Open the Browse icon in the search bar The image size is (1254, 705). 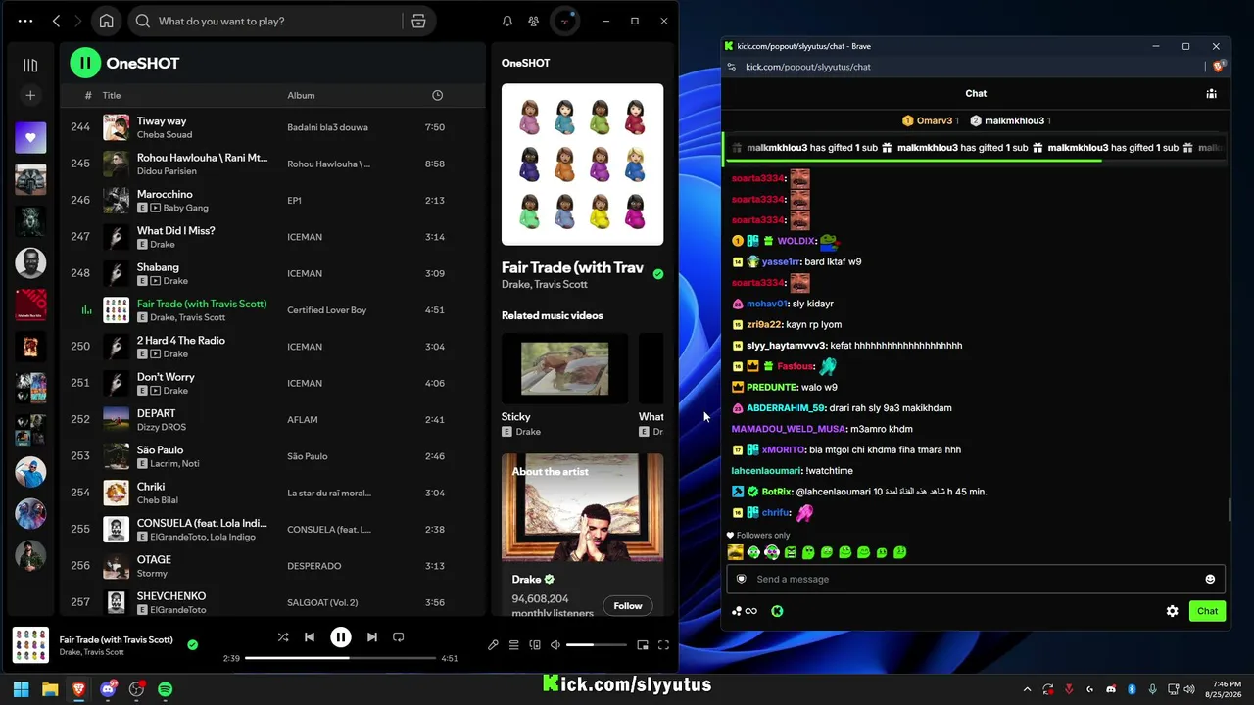pyautogui.click(x=418, y=21)
